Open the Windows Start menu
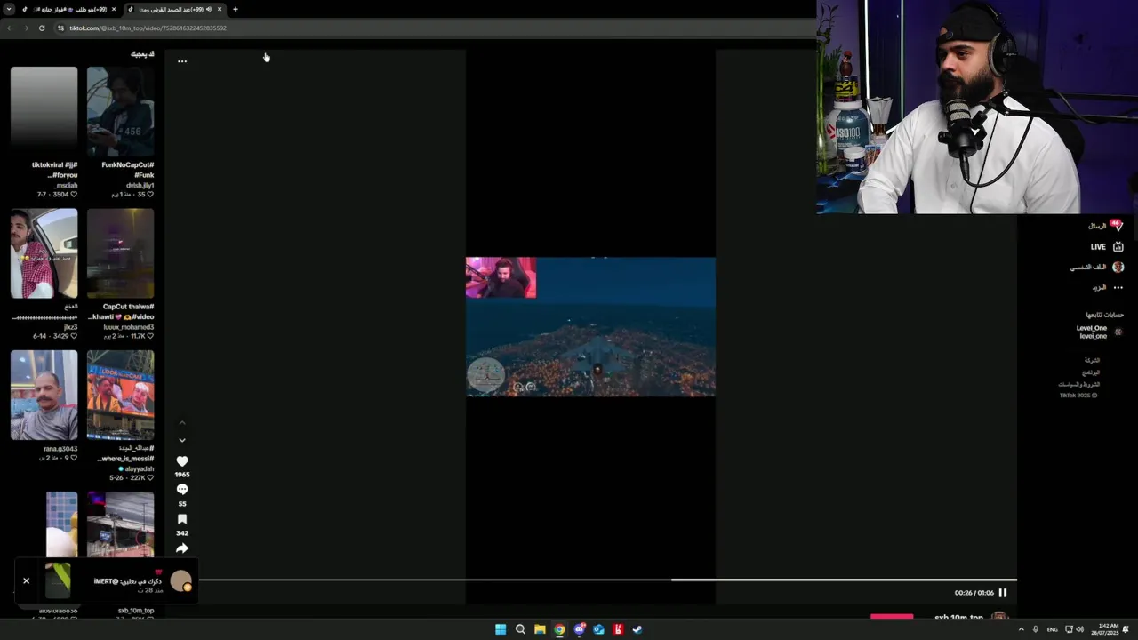This screenshot has height=640, width=1138. (x=501, y=629)
